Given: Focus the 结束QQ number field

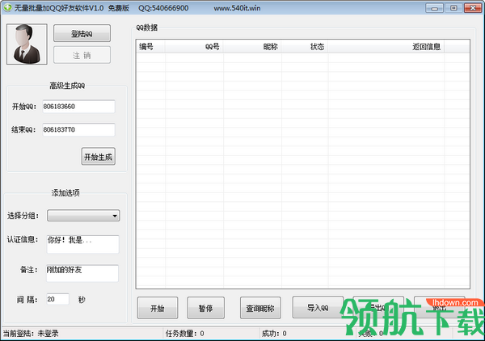Looking at the screenshot, I should [x=78, y=129].
